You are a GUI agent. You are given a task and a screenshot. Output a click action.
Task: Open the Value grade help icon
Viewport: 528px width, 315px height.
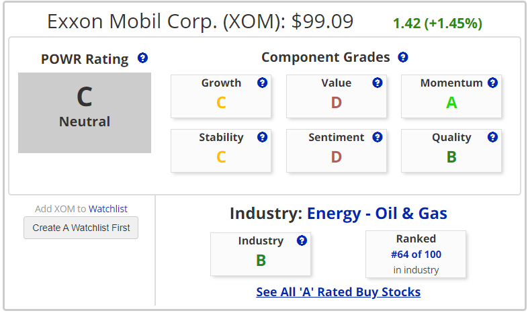(378, 83)
